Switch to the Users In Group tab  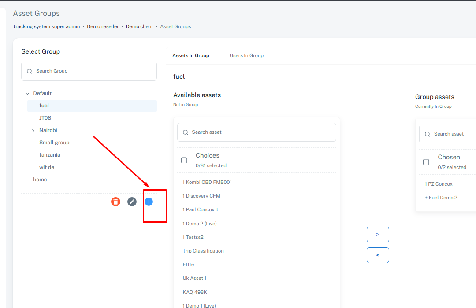tap(246, 55)
